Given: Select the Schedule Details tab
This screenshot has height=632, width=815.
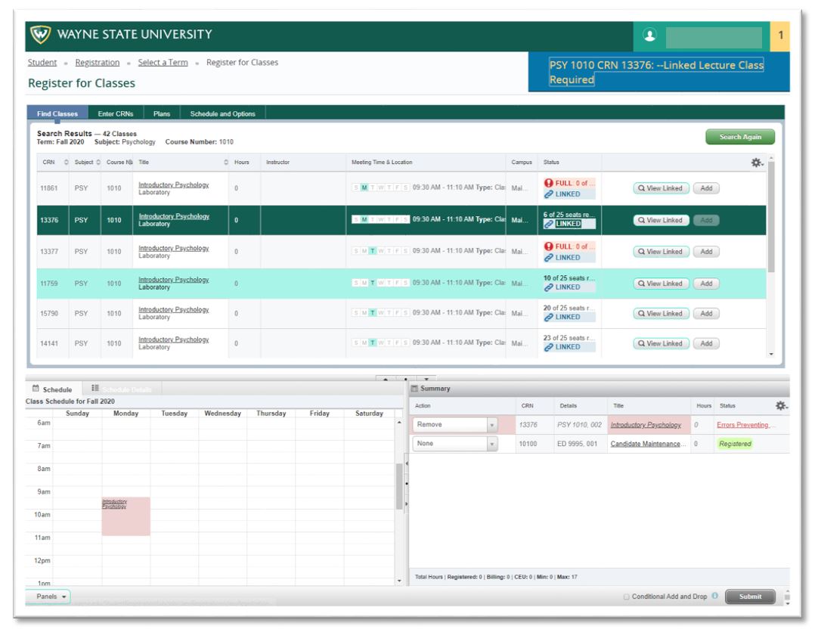Looking at the screenshot, I should 123,389.
